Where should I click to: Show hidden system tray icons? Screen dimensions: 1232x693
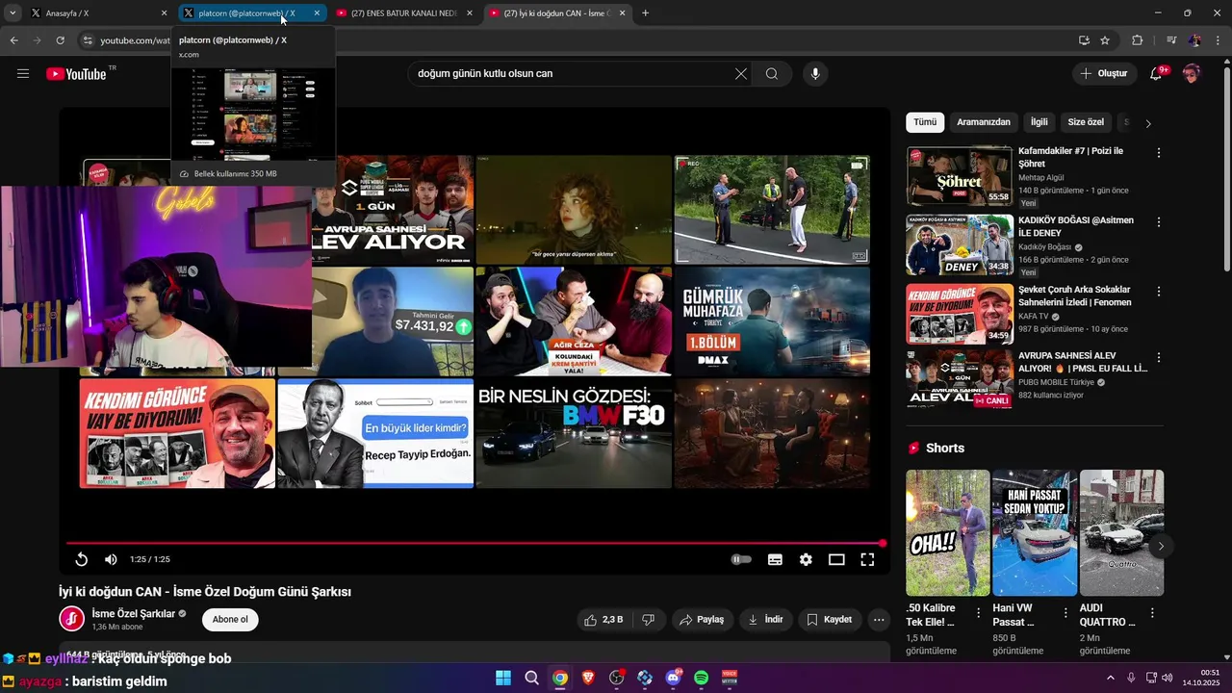[1110, 678]
